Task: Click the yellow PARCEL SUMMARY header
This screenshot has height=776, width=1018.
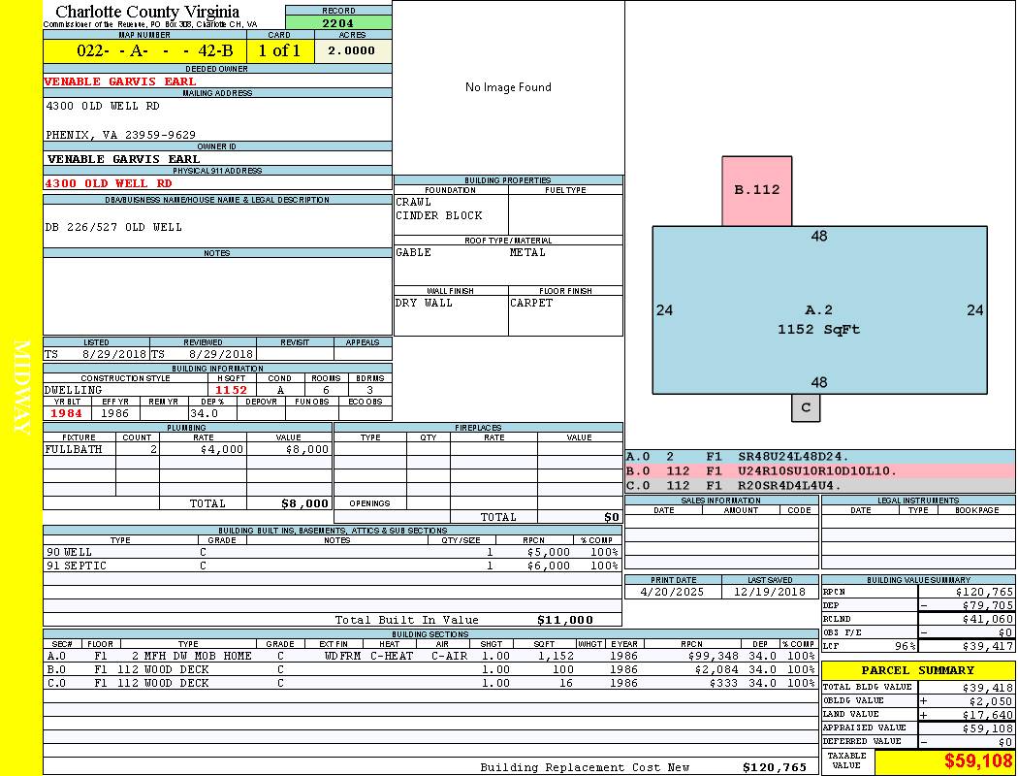Action: coord(917,670)
